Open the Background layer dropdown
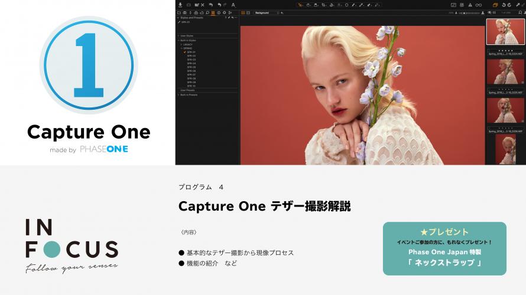 pos(266,13)
